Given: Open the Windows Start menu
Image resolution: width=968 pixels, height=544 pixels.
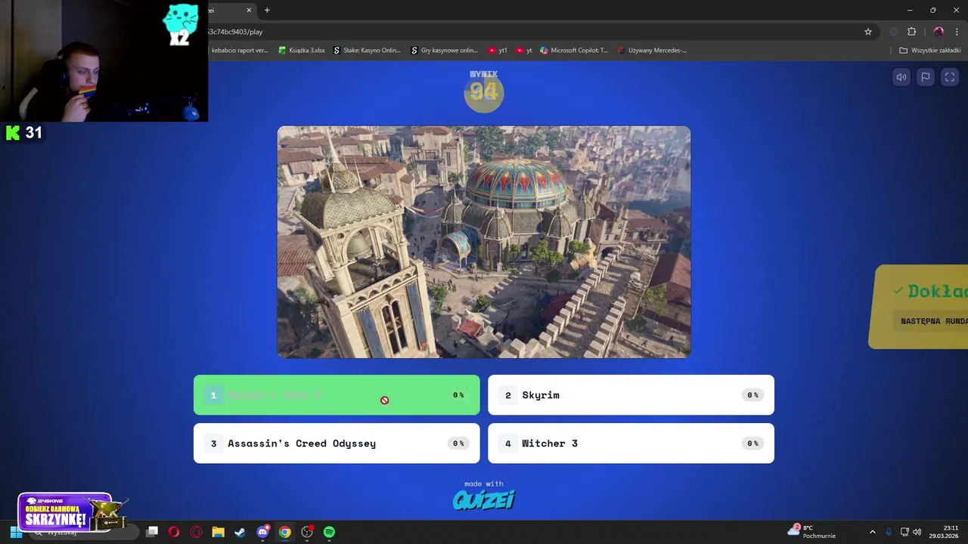Looking at the screenshot, I should [x=15, y=532].
